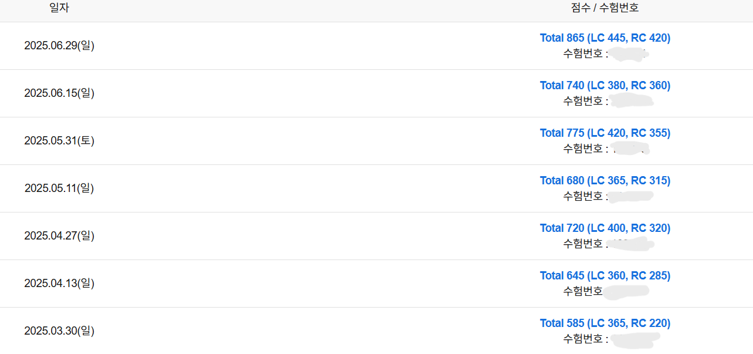Select the 2025.05.11(일) date cell
Screen dimensions: 753x354
click(x=59, y=188)
